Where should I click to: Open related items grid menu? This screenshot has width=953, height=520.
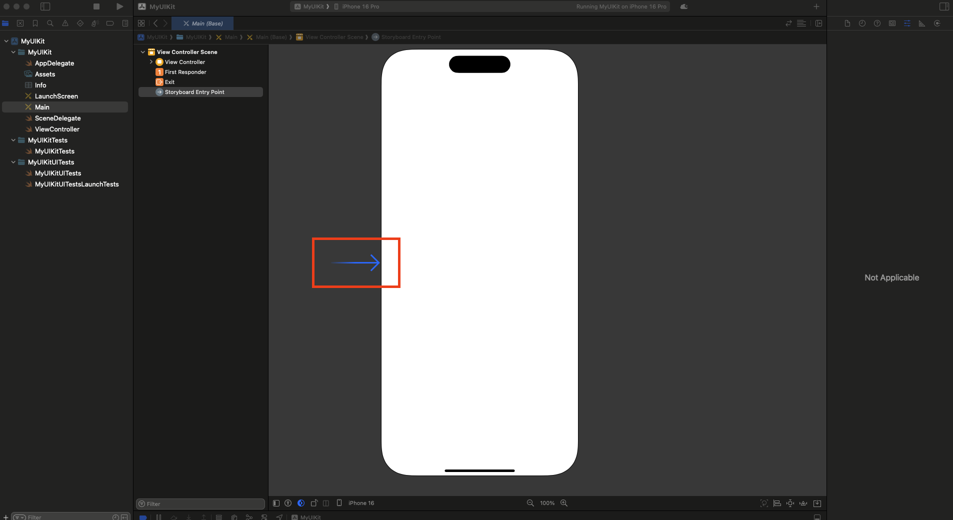pos(141,23)
